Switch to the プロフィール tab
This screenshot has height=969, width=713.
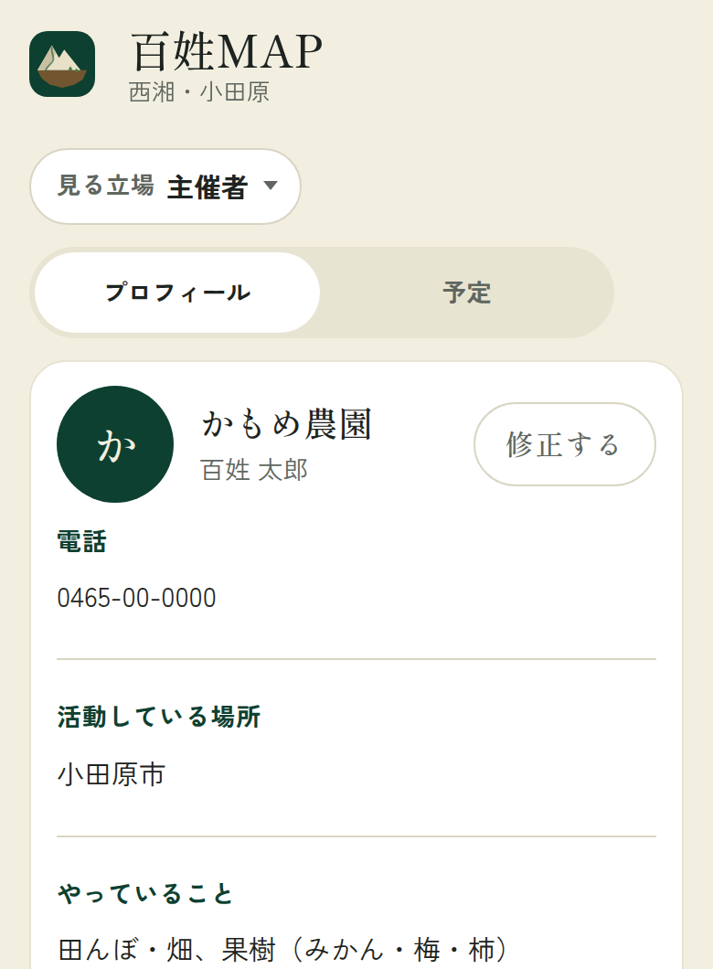click(177, 293)
